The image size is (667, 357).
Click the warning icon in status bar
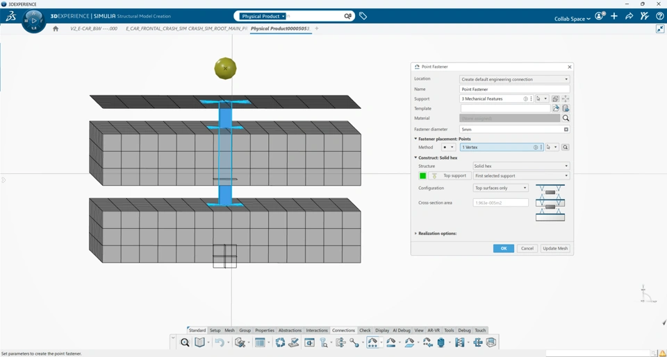[x=662, y=353]
